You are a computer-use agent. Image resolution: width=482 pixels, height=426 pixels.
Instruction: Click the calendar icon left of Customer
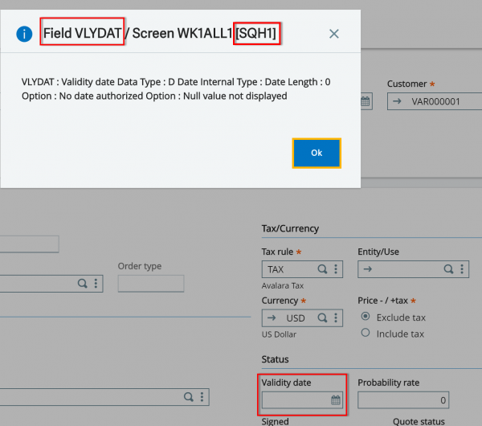(365, 101)
